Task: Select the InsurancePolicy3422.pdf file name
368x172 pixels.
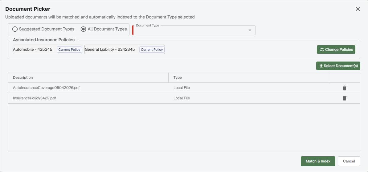Action: (x=35, y=98)
